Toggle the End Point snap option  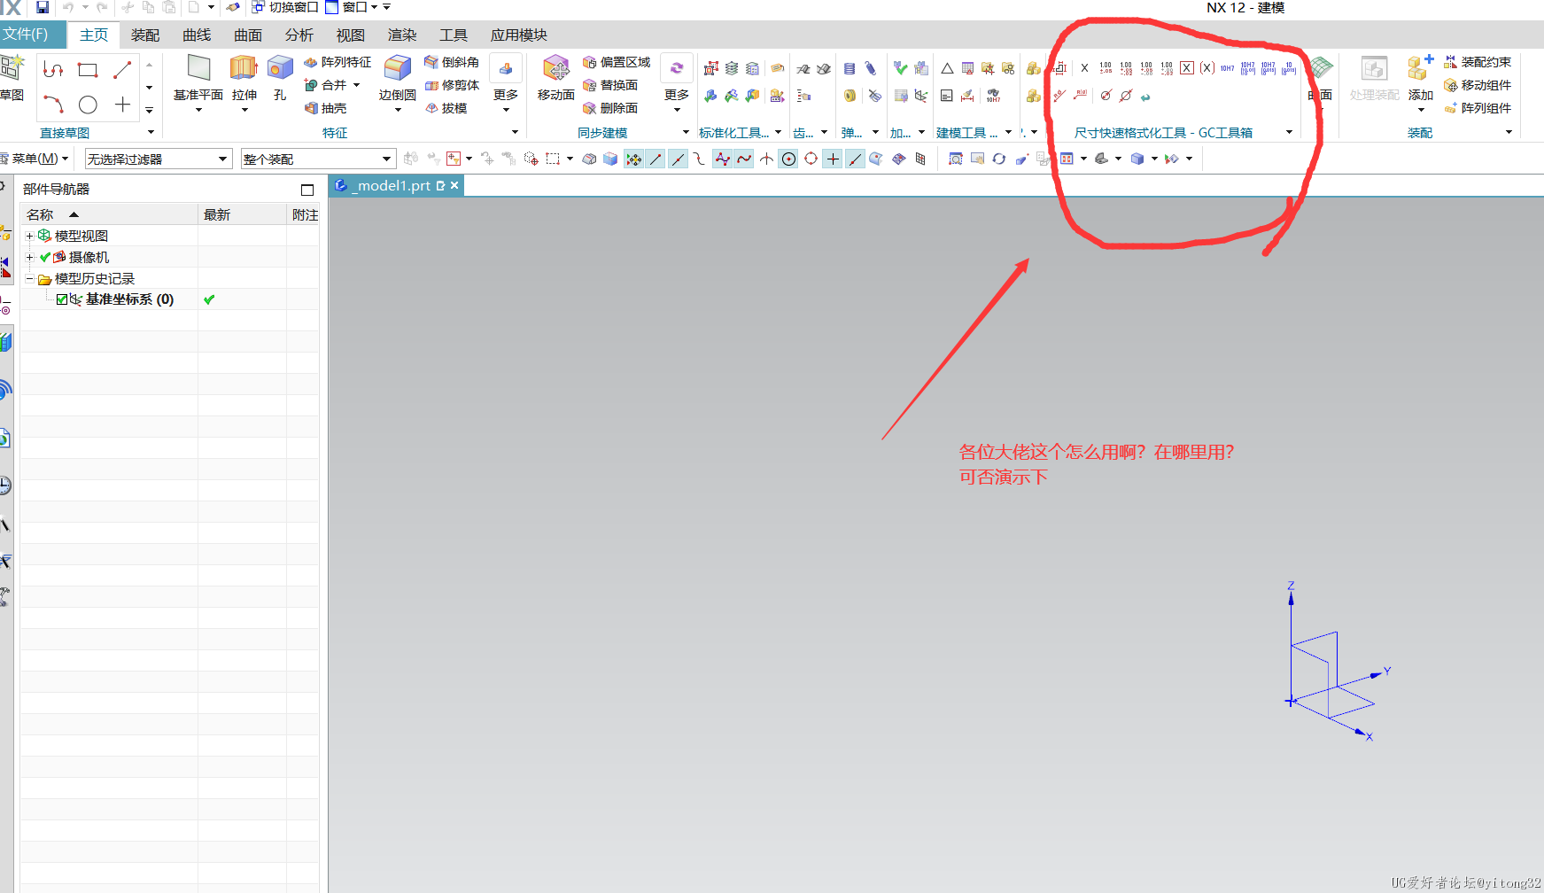(x=656, y=159)
